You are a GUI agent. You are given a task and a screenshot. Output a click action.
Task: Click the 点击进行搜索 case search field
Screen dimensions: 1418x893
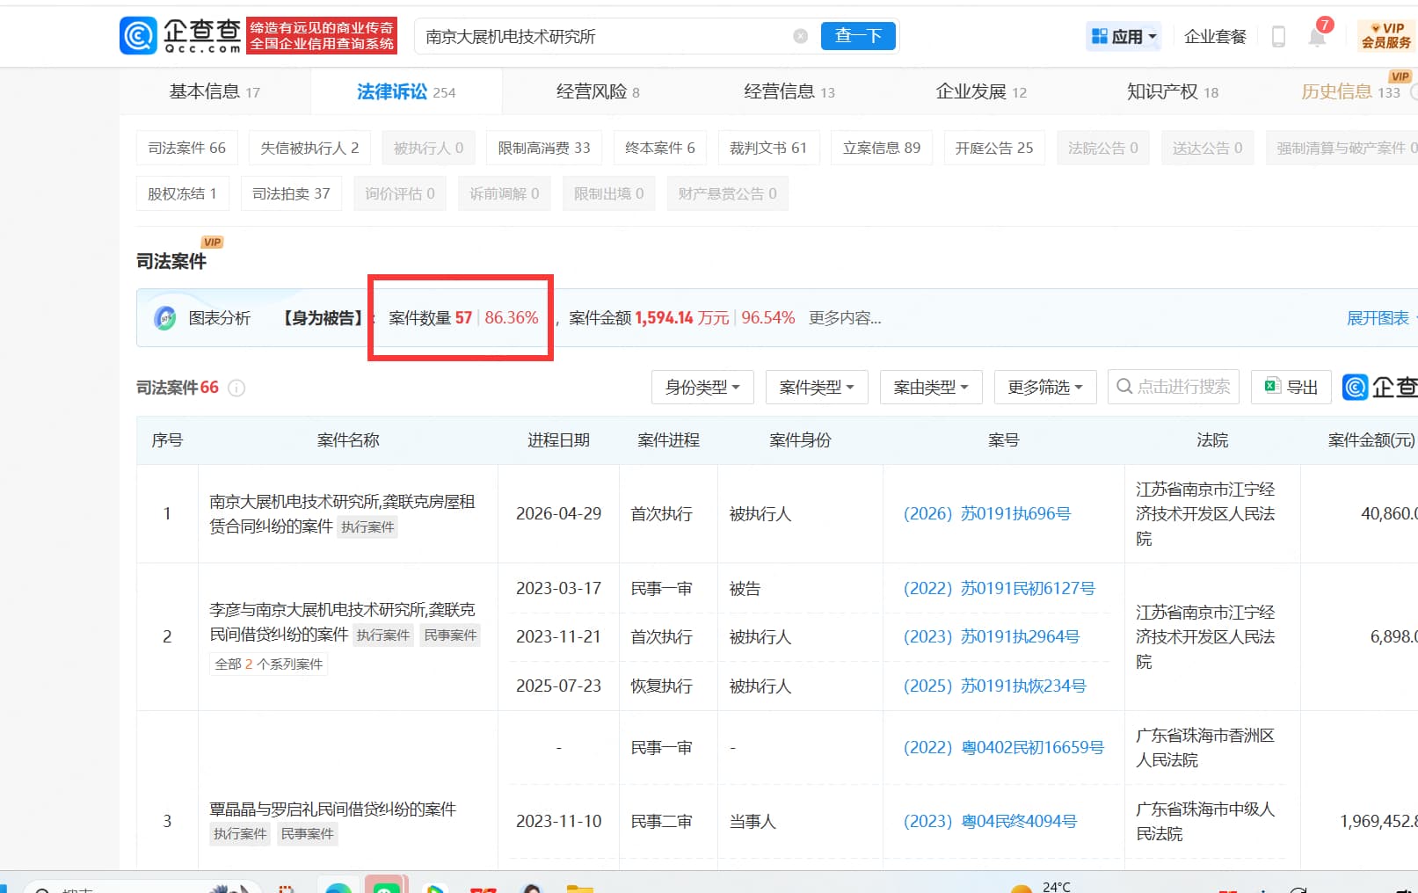tap(1174, 387)
